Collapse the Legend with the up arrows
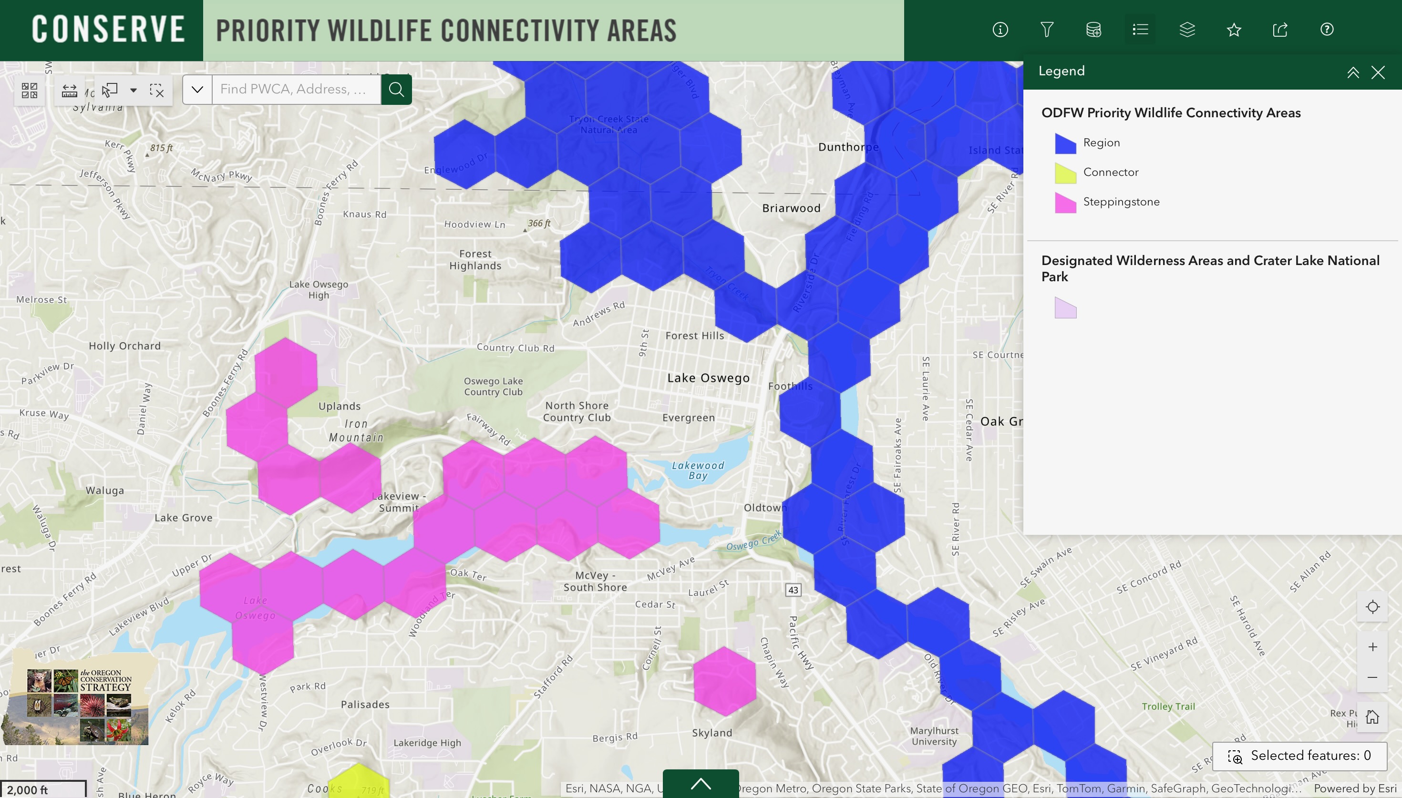Viewport: 1402px width, 798px height. click(1353, 72)
